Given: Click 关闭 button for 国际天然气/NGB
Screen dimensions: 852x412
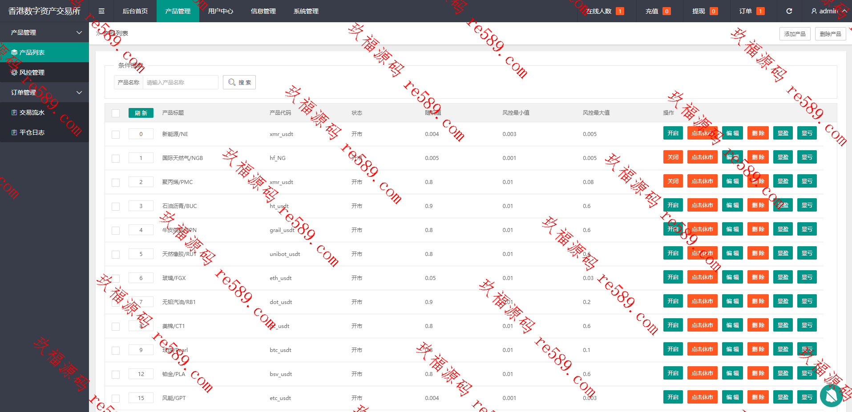Looking at the screenshot, I should click(x=673, y=157).
